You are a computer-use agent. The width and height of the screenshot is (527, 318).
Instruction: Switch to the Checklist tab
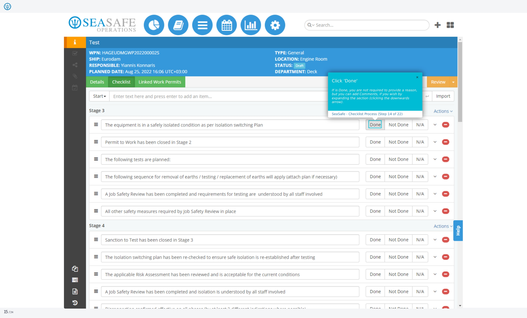click(x=121, y=82)
